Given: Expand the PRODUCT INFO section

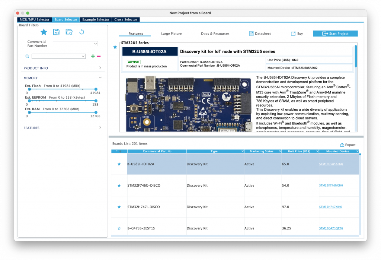Looking at the screenshot, I should (x=63, y=68).
